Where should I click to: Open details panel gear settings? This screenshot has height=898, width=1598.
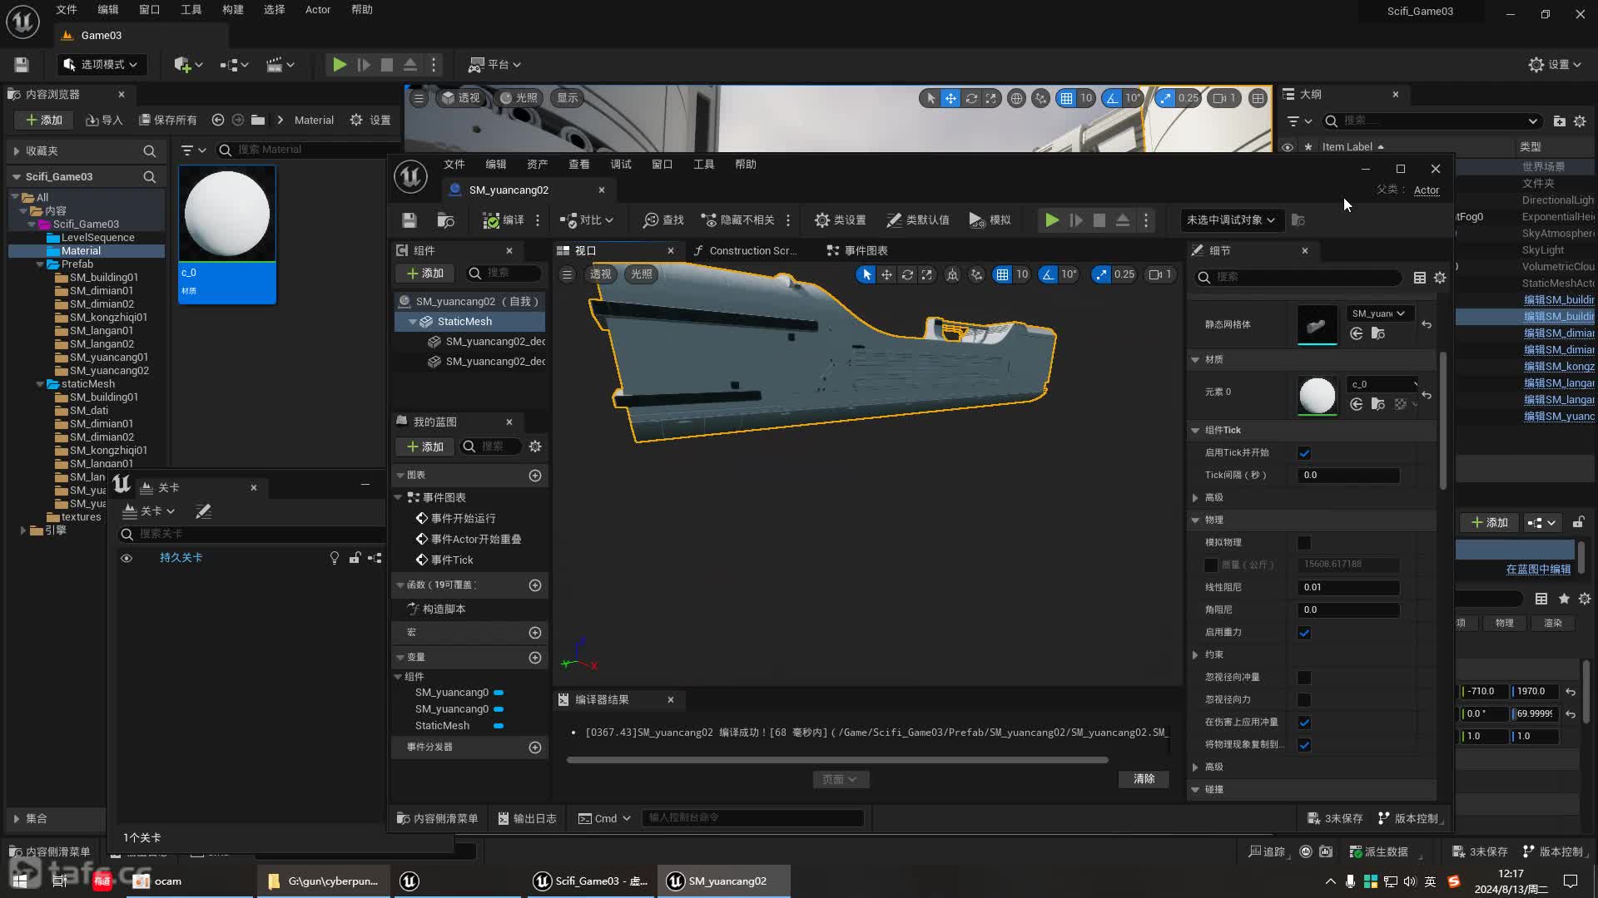[1440, 278]
